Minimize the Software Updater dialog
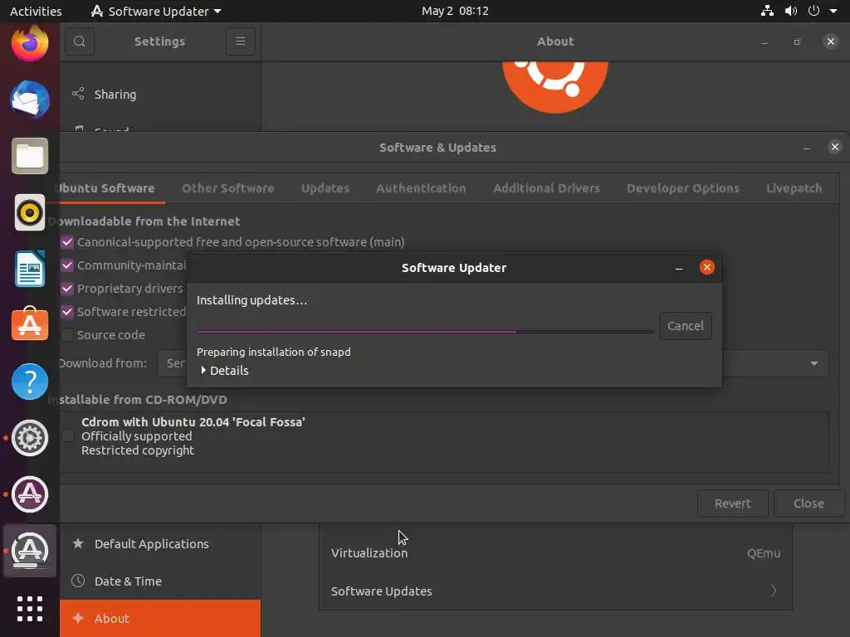Viewport: 850px width, 637px height. pos(679,268)
